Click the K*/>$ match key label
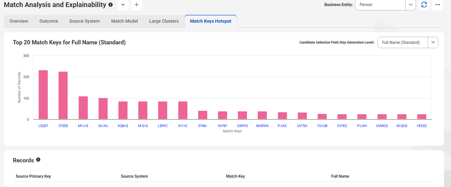The height and width of the screenshot is (187, 451). pos(183,126)
